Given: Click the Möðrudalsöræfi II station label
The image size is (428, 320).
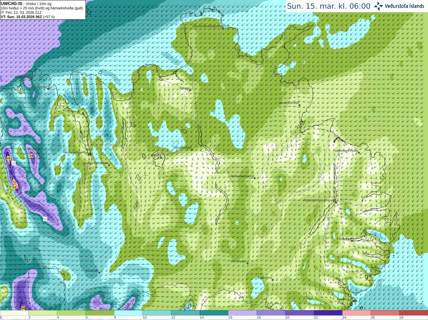Looking at the screenshot, I should [x=243, y=176].
